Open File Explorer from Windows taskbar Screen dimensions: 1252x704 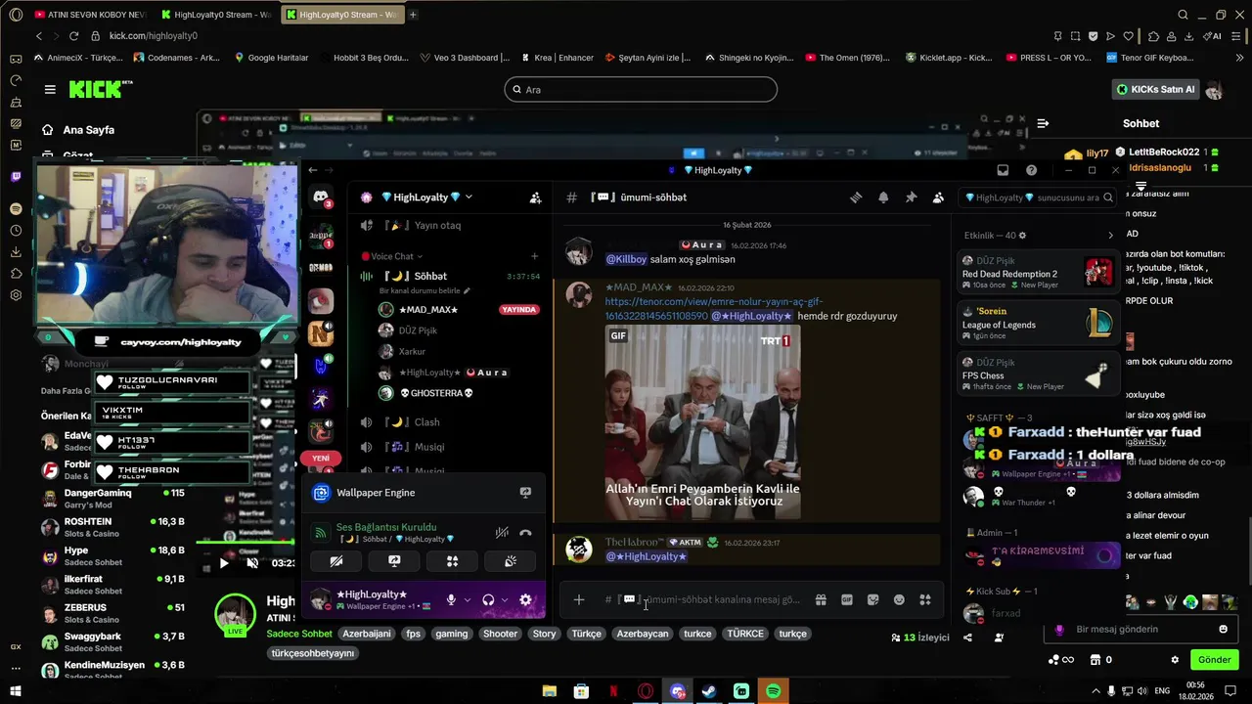coord(550,691)
